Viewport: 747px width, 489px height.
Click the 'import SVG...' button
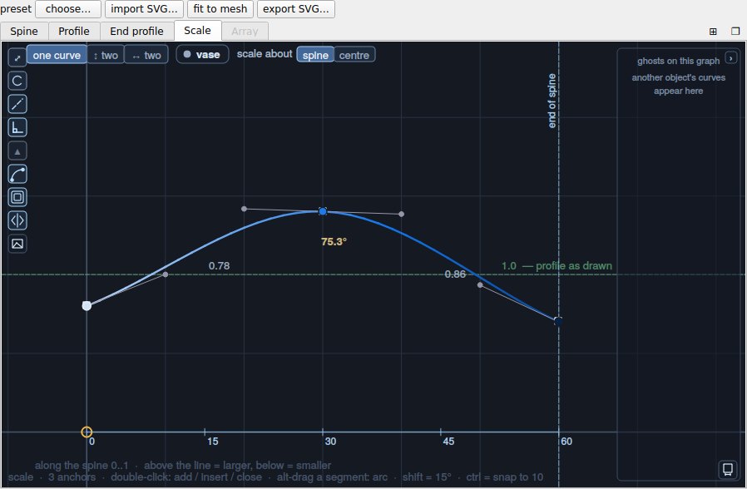(144, 8)
